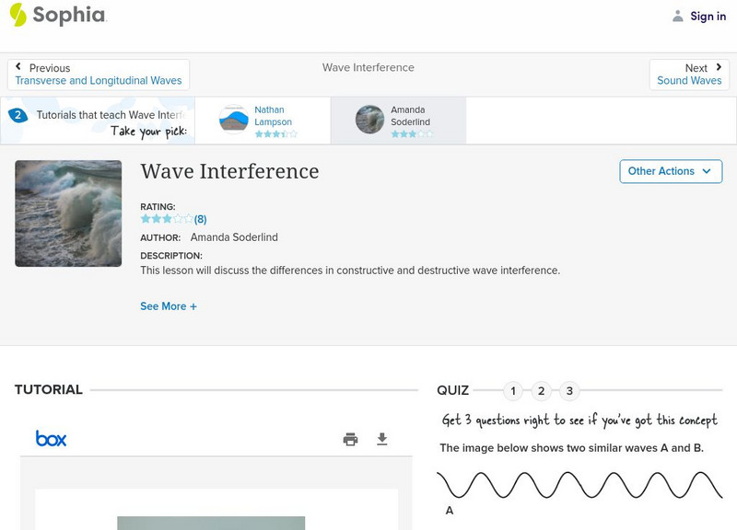Click the ocean wave lesson thumbnail
Screen dimensions: 737x530
[x=68, y=213]
